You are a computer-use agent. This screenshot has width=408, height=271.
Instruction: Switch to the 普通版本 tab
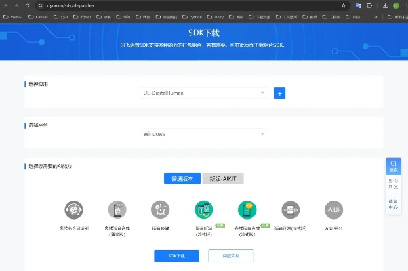point(182,179)
